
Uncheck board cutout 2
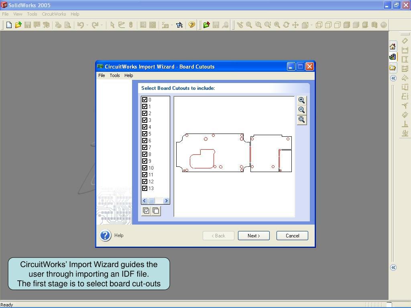[144, 113]
